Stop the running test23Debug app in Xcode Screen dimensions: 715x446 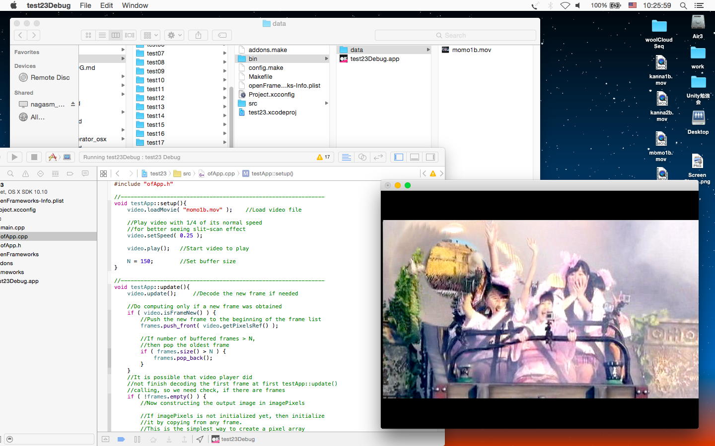[34, 157]
